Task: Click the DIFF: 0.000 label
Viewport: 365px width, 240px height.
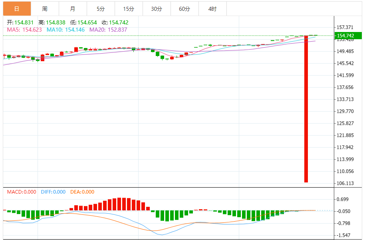Action: [x=53, y=192]
